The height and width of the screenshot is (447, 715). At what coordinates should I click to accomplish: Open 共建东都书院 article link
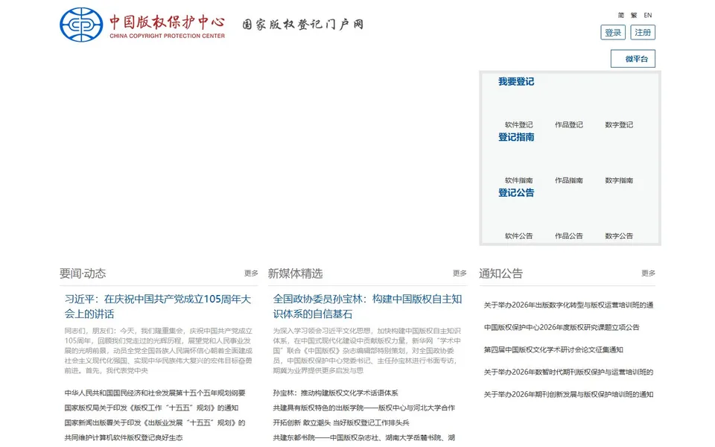(364, 437)
